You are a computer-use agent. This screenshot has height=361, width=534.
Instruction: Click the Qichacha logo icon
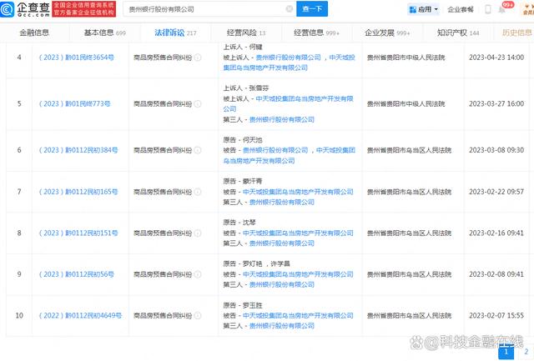8,9
